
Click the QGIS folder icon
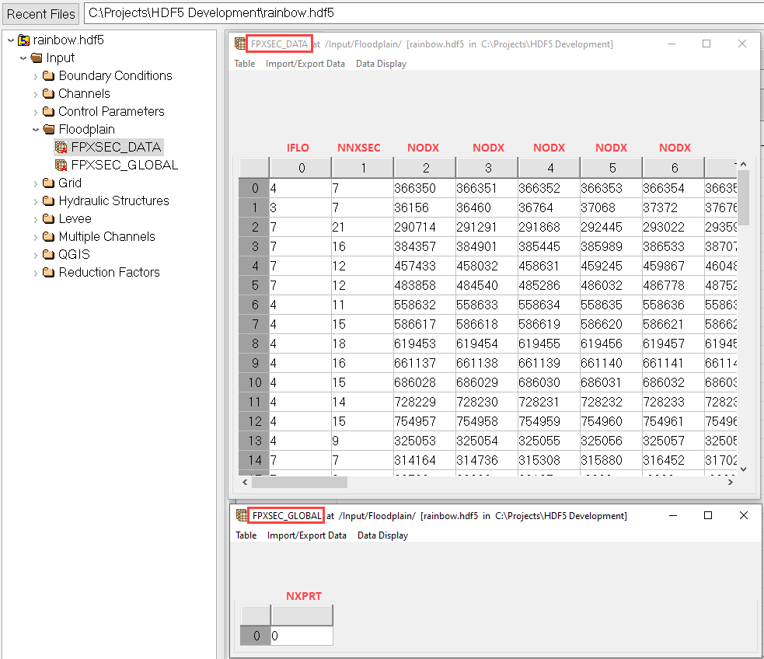pyautogui.click(x=48, y=254)
